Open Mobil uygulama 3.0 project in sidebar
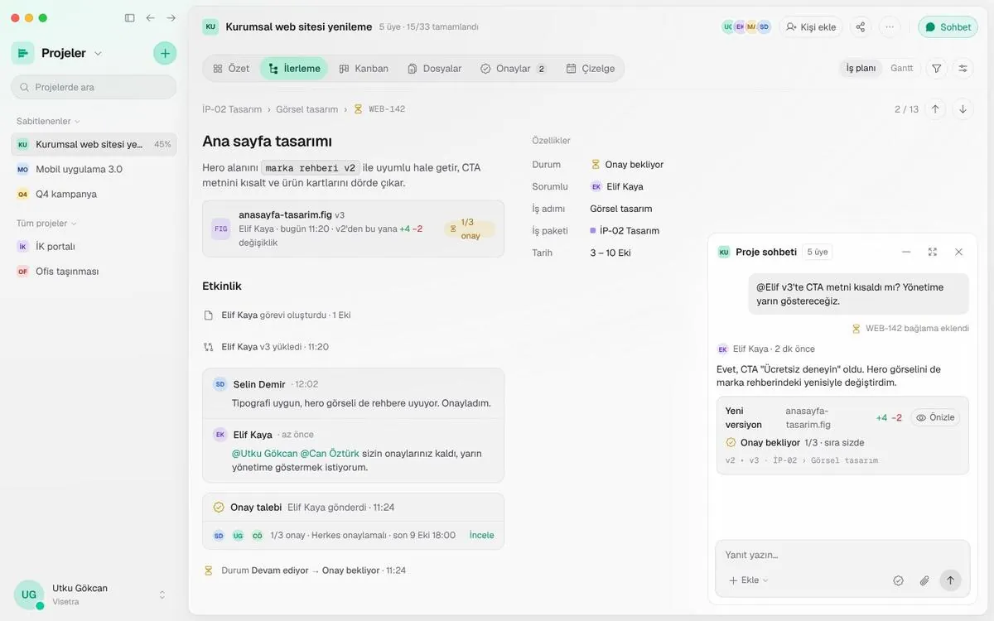 click(94, 169)
